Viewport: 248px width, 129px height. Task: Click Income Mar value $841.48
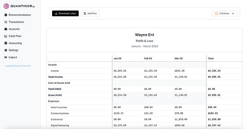pyautogui.click(x=179, y=71)
